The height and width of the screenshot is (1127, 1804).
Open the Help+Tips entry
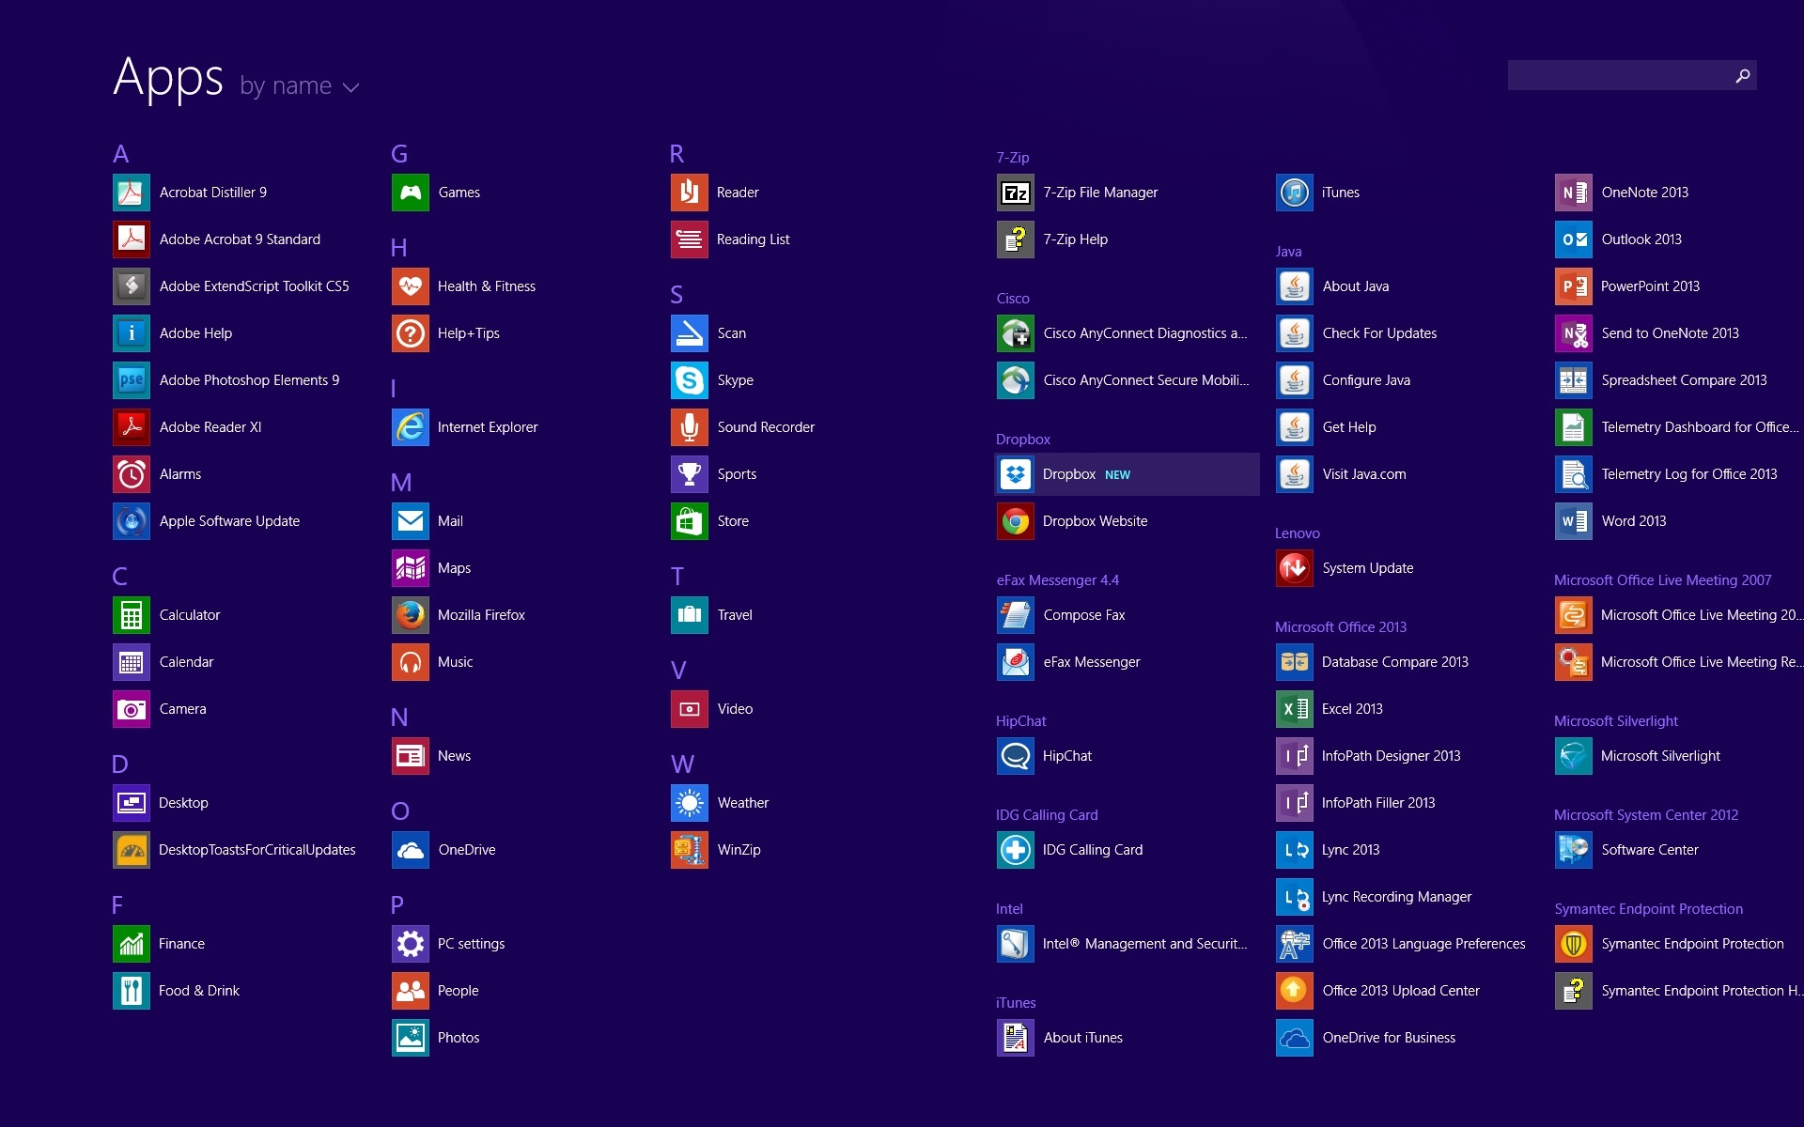[x=446, y=333]
